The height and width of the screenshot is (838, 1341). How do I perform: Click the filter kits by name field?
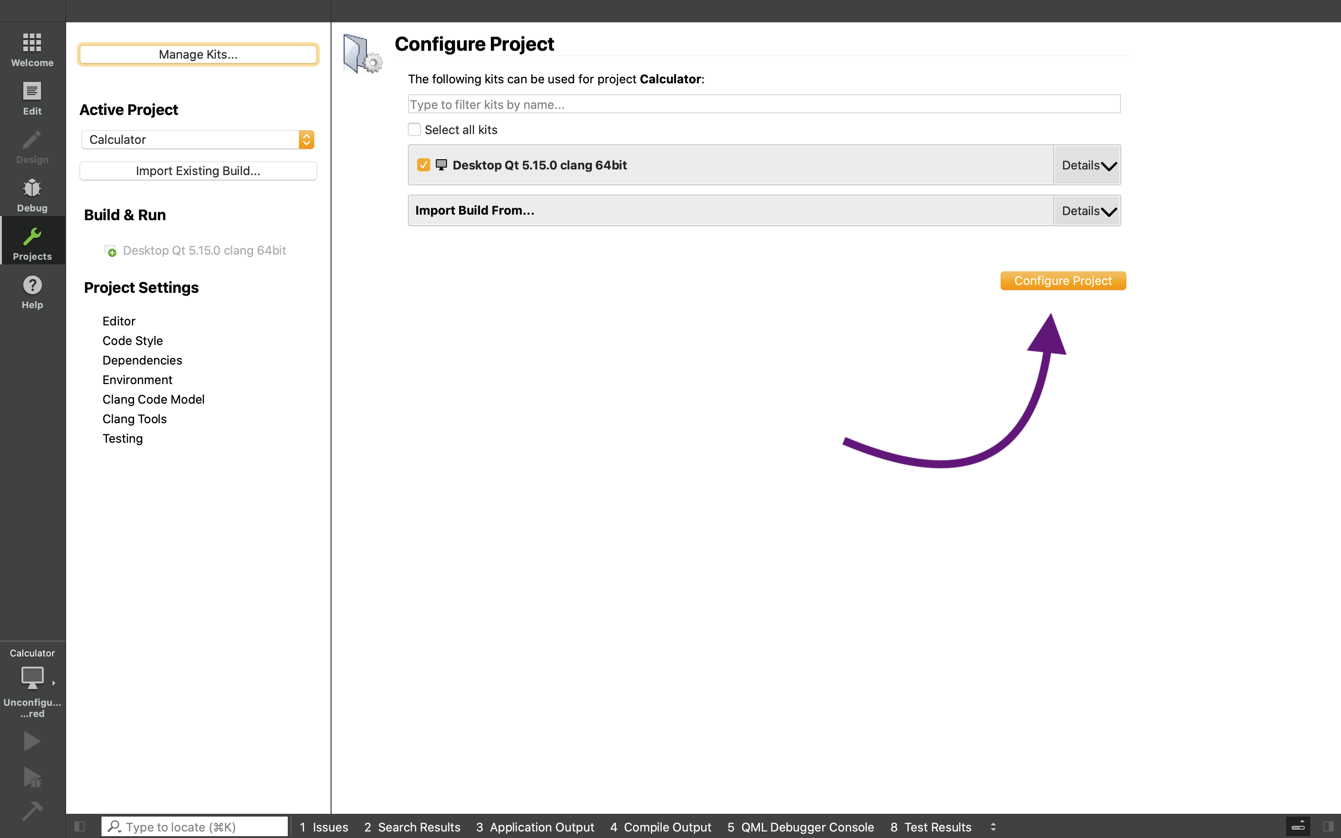764,104
